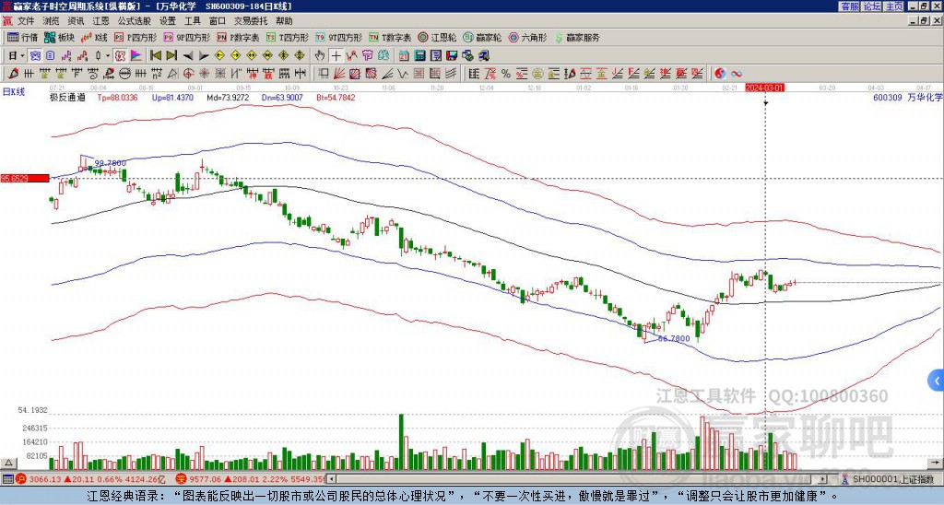Open the 资讯 menu
This screenshot has width=944, height=505.
pyautogui.click(x=76, y=21)
